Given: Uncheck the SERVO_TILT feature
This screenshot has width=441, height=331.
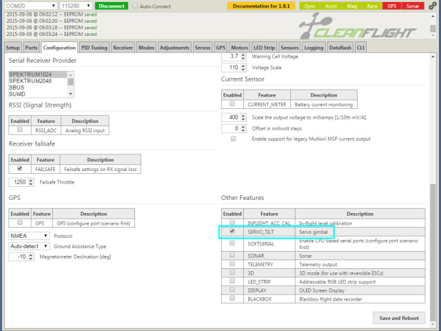Looking at the screenshot, I should 232,231.
